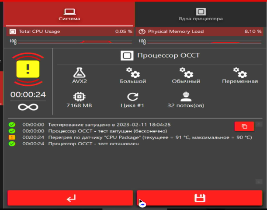The width and height of the screenshot is (267, 210).
Task: Click the Physical Memory Load question-mark icon
Action: pyautogui.click(x=142, y=31)
